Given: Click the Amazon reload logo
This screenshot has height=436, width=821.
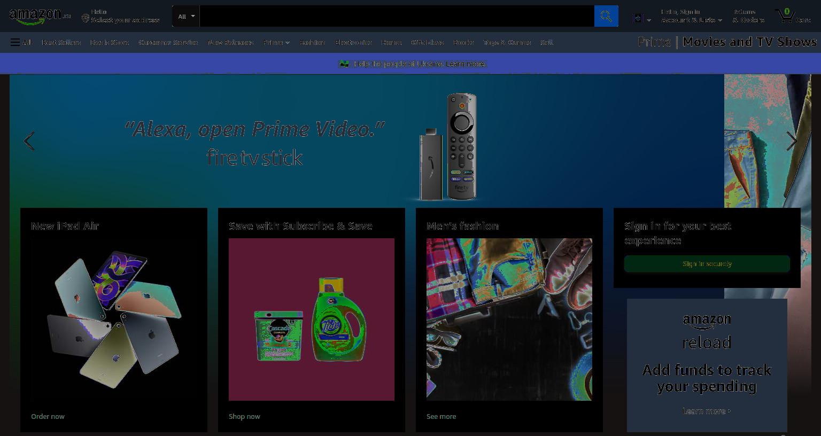Looking at the screenshot, I should (707, 332).
